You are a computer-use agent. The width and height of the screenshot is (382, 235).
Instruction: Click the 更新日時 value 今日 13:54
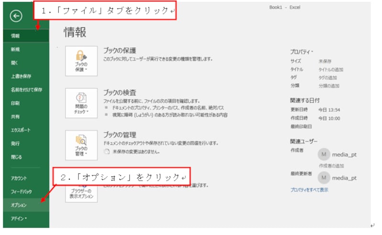[329, 110]
